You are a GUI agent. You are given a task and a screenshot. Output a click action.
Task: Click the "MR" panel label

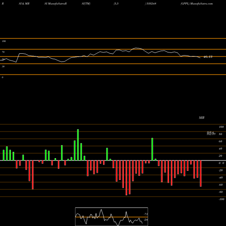pos(202,118)
